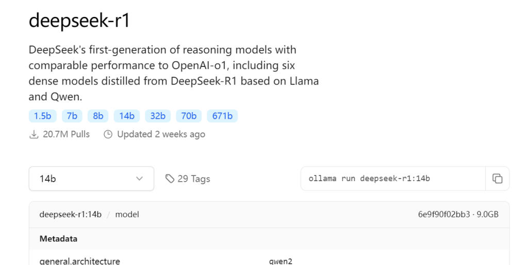Pick the 70b model tag
Viewport: 528px width, 265px height.
pyautogui.click(x=189, y=116)
